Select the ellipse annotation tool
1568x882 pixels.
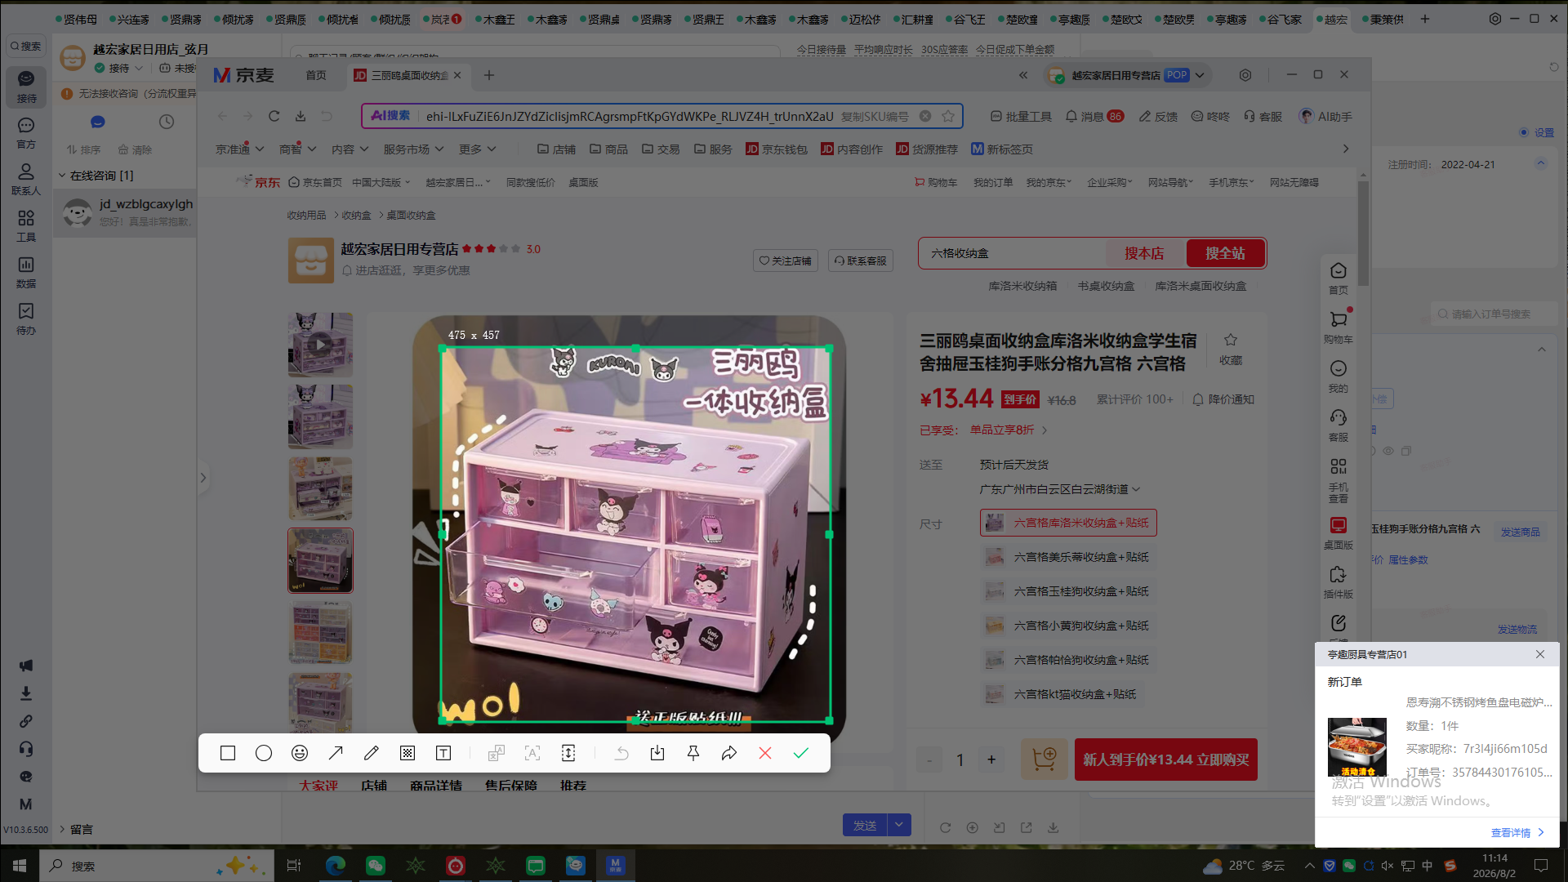pos(264,753)
